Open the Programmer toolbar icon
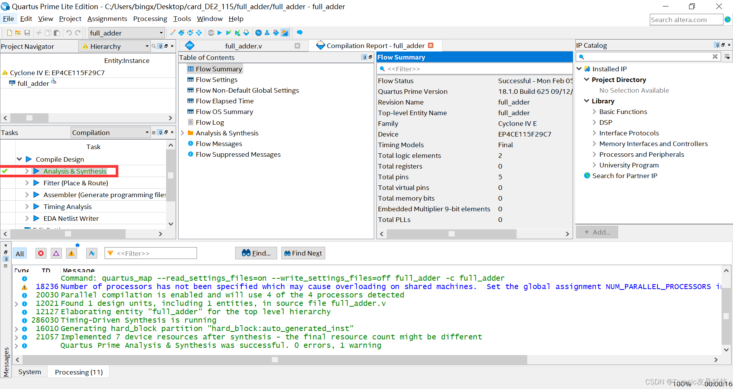The width and height of the screenshot is (733, 389). tap(276, 33)
